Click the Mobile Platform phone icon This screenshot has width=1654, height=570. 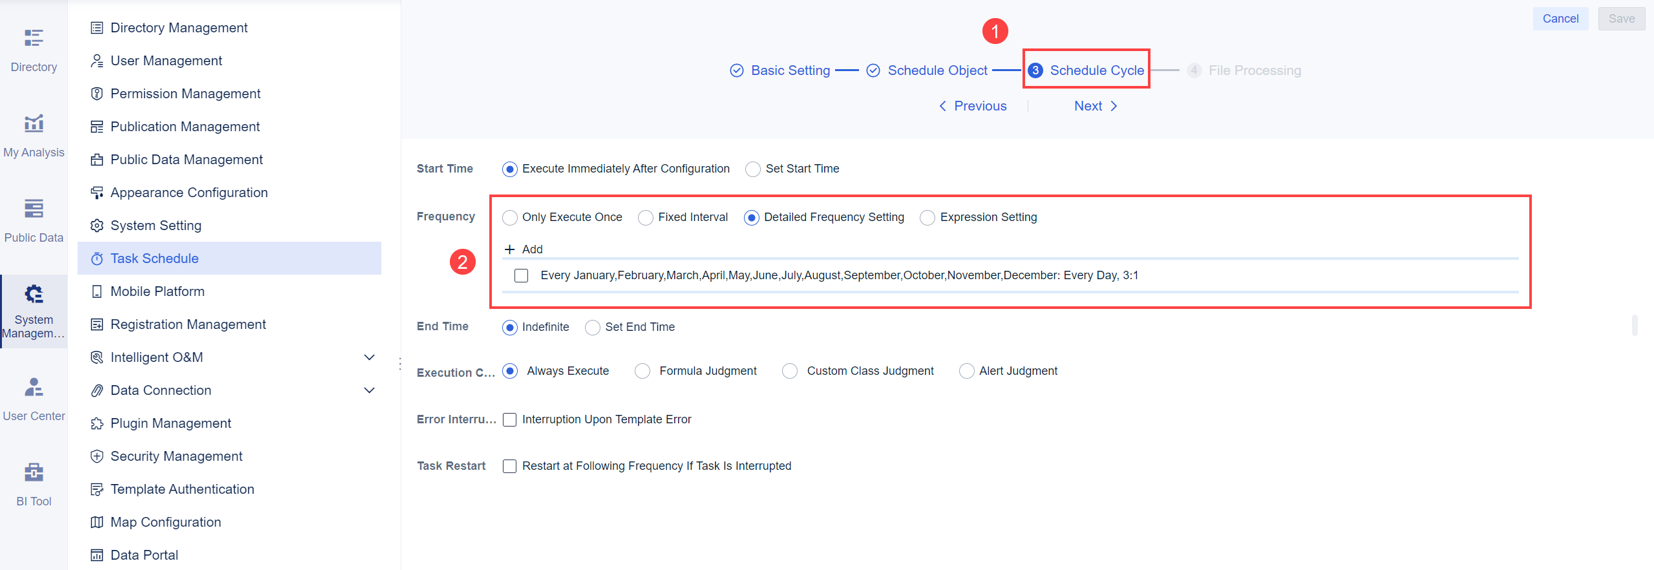click(x=97, y=291)
